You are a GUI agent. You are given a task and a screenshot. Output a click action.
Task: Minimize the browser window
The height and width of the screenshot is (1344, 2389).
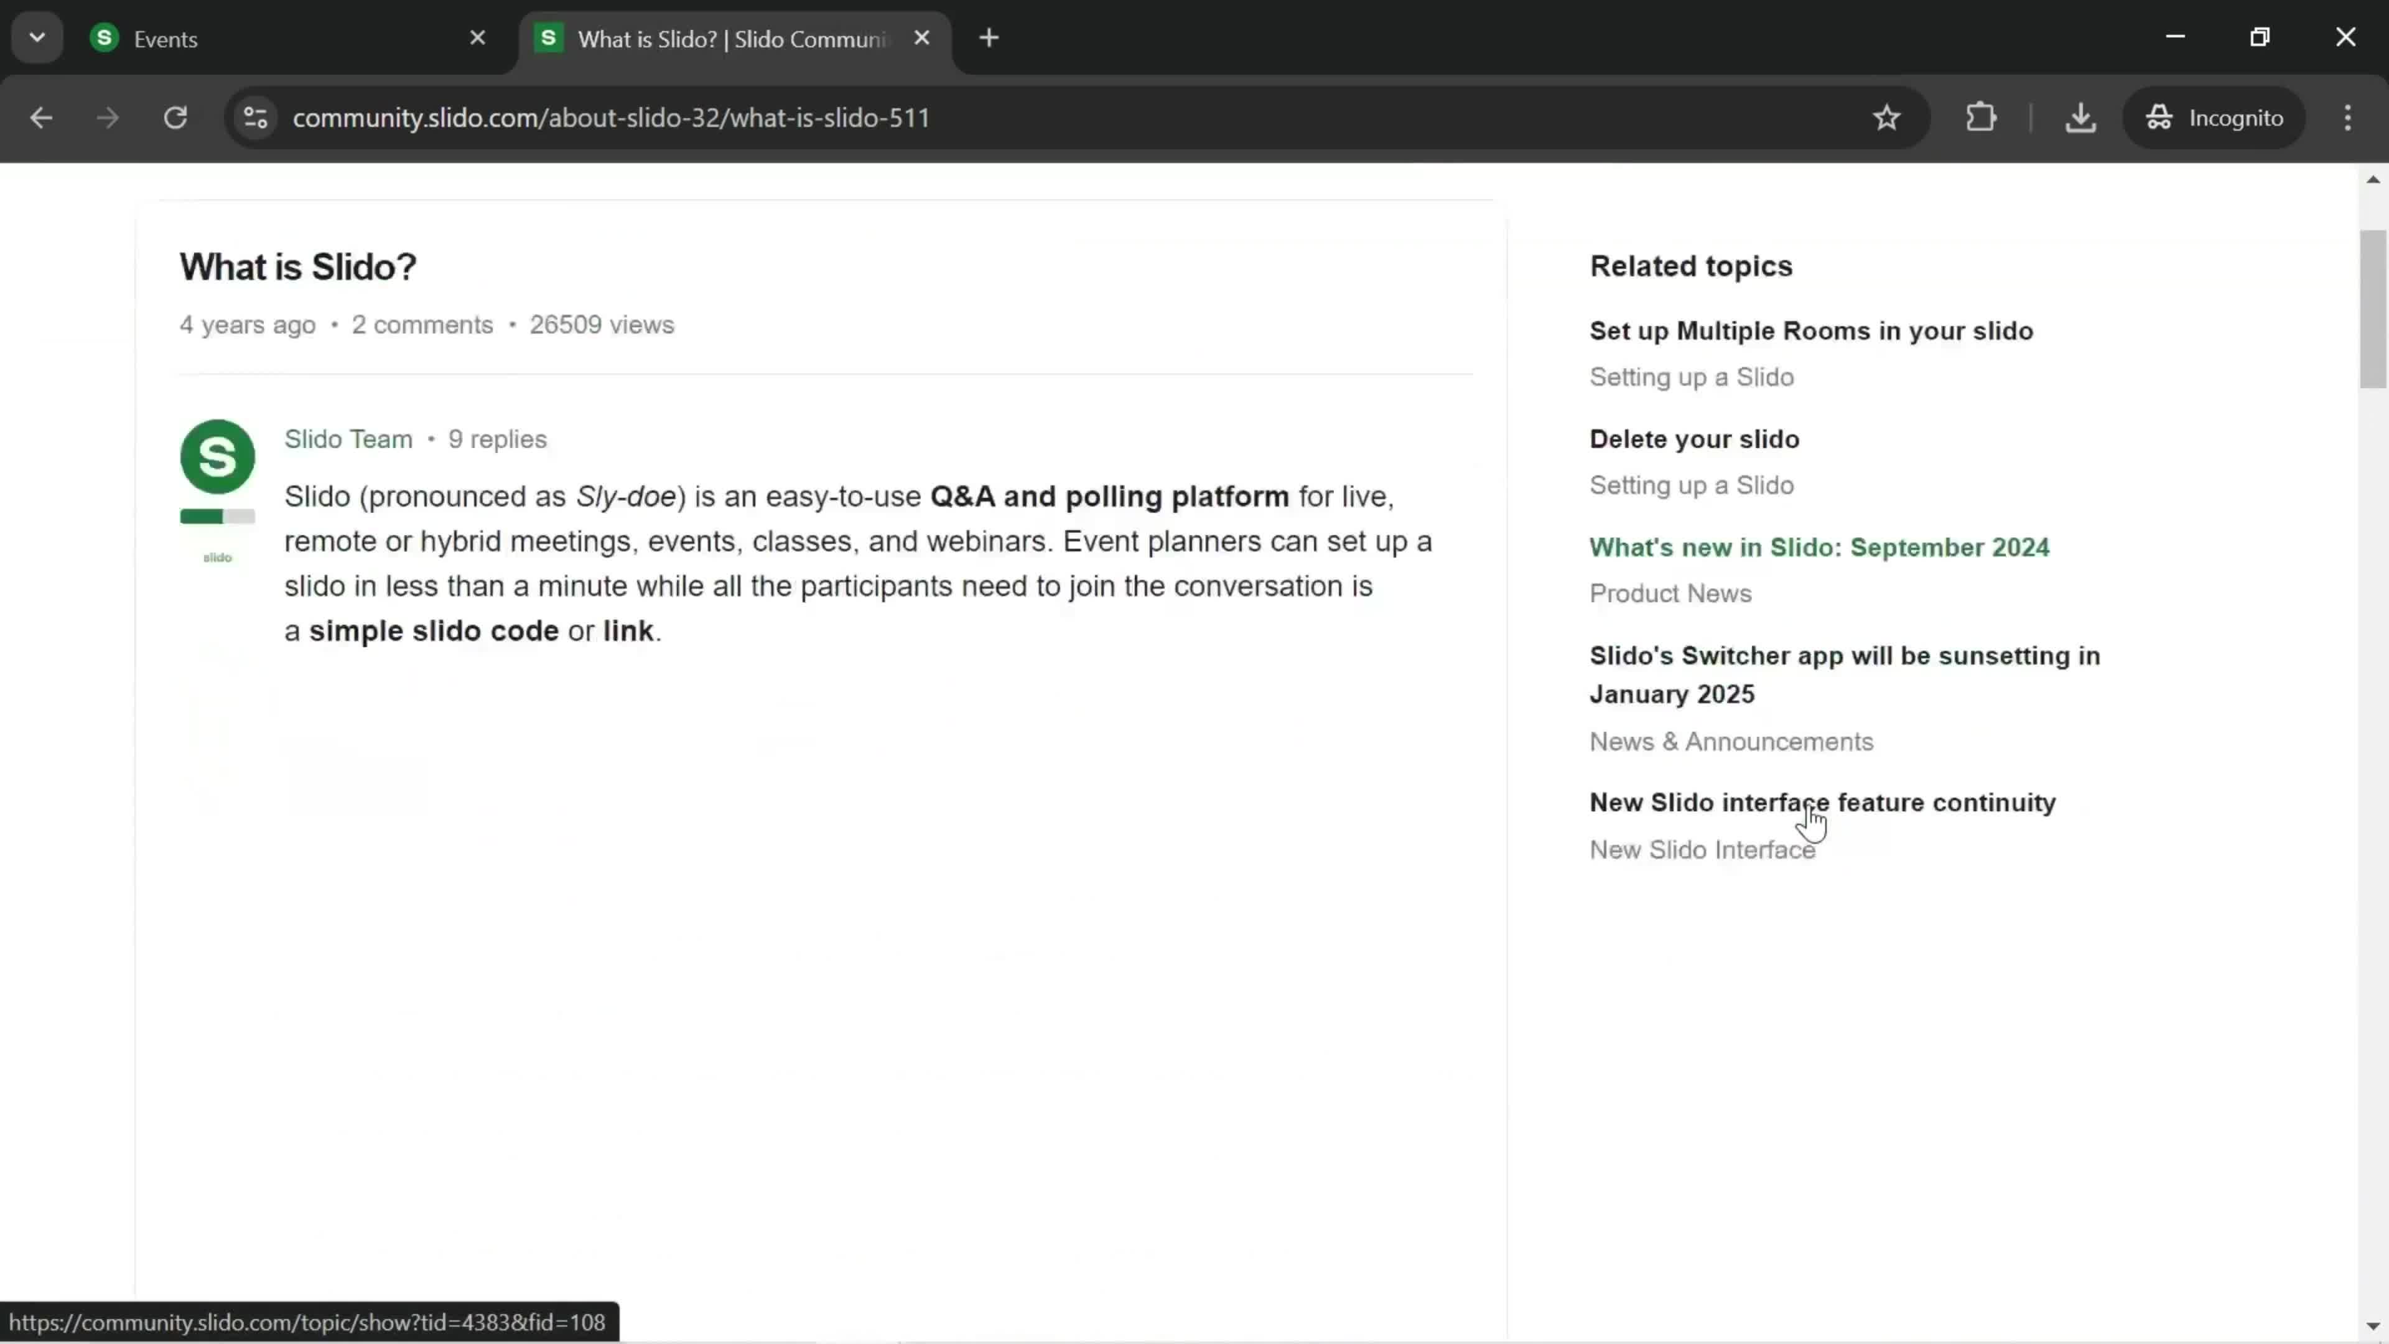click(x=2176, y=37)
